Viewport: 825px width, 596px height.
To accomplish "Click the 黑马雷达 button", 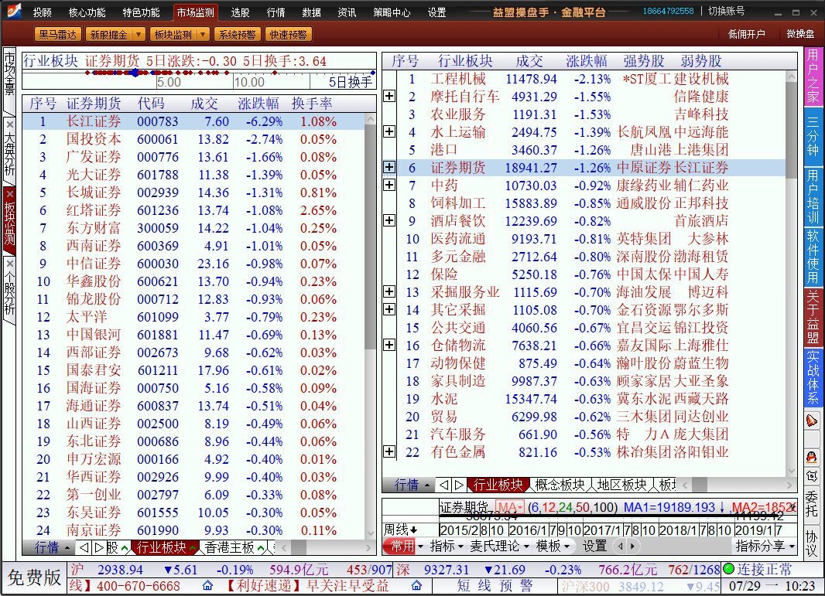I will coord(58,34).
